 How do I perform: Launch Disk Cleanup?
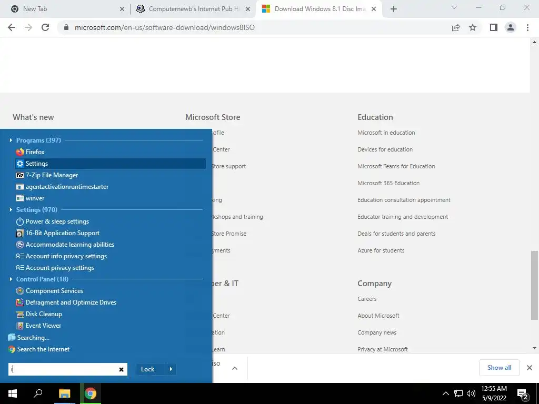coord(39,314)
